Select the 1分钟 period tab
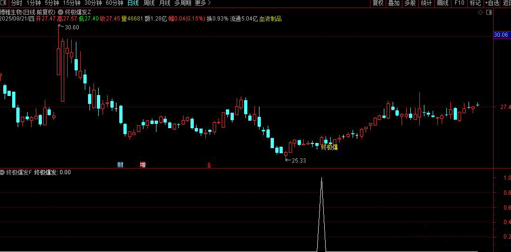The height and width of the screenshot is (252, 511). tap(34, 3)
